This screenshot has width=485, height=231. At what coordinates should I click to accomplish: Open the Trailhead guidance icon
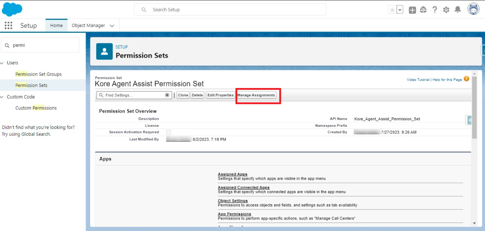point(423,10)
